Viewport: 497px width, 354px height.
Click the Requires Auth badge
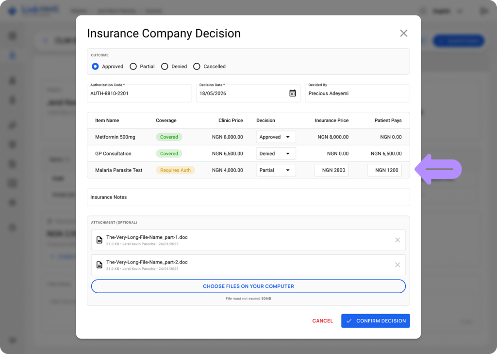(x=175, y=170)
